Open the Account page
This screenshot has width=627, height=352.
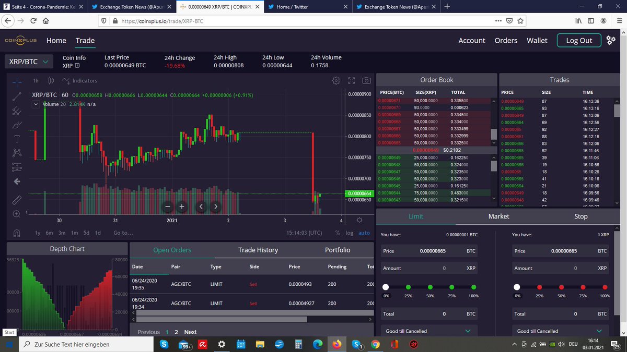click(x=472, y=40)
